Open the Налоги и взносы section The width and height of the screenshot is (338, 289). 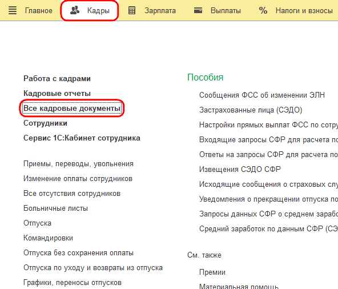(304, 11)
